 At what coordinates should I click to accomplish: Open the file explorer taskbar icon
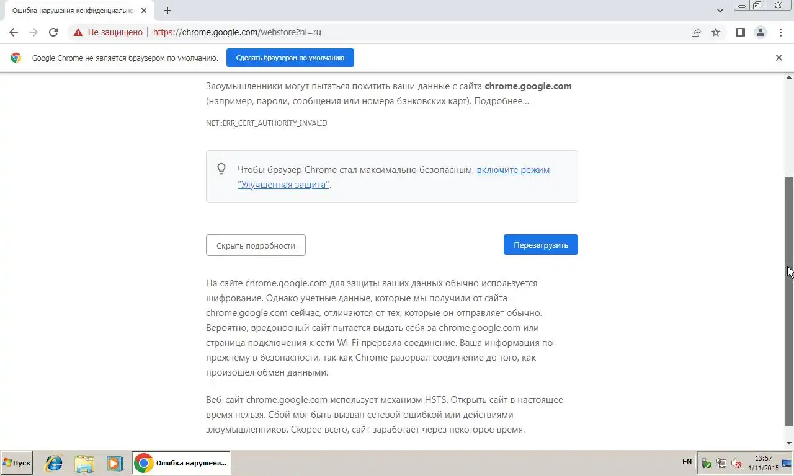coord(84,463)
